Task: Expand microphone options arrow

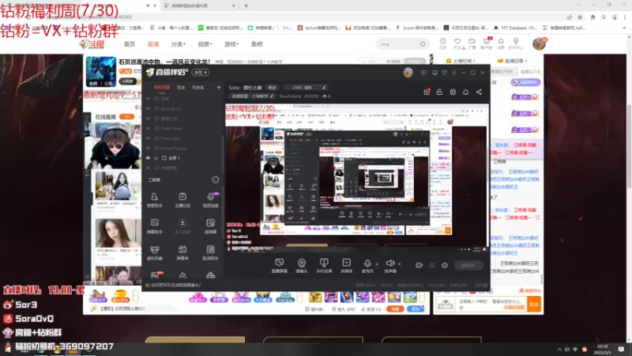Action: click(x=377, y=264)
